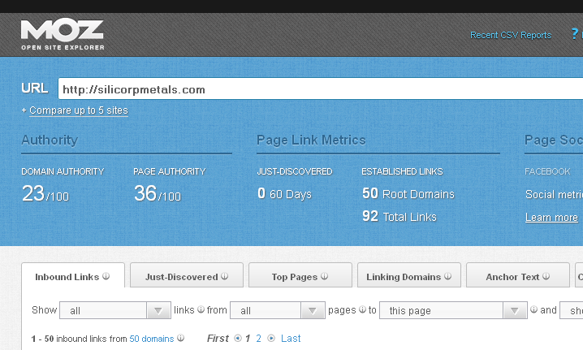Switch to the Linking Domains tab
583x350 pixels.
pos(409,275)
